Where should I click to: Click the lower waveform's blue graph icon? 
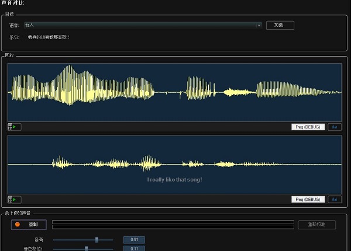335,199
